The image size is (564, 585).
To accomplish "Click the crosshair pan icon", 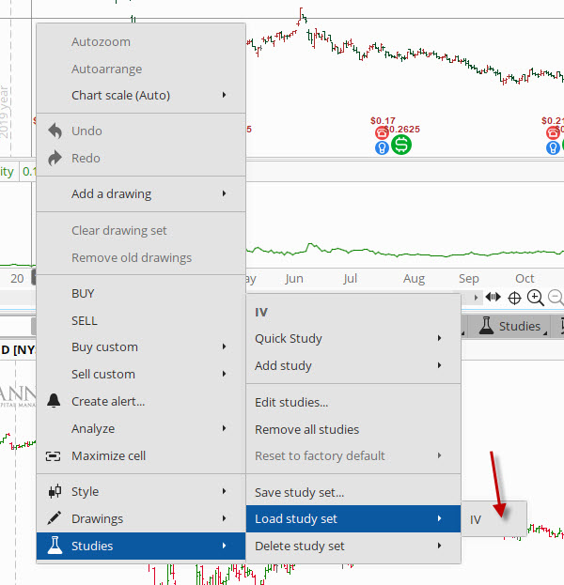I will click(514, 298).
